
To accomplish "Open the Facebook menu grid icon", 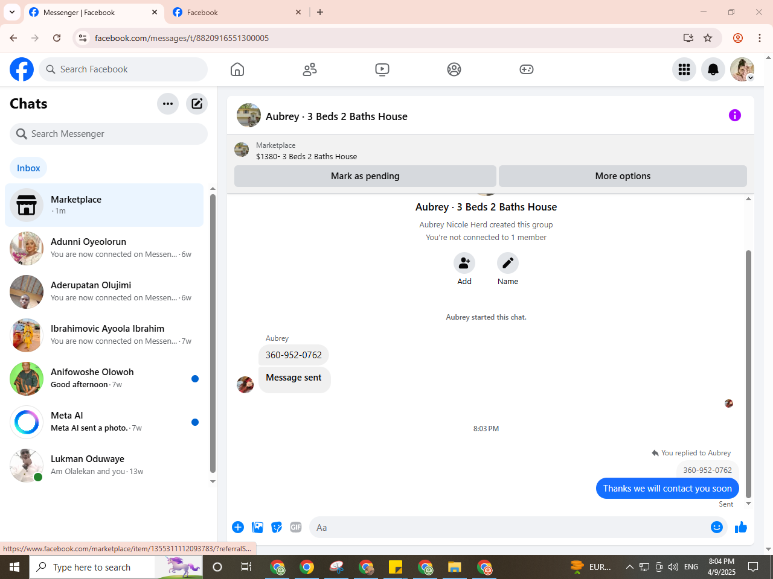I will coord(684,69).
